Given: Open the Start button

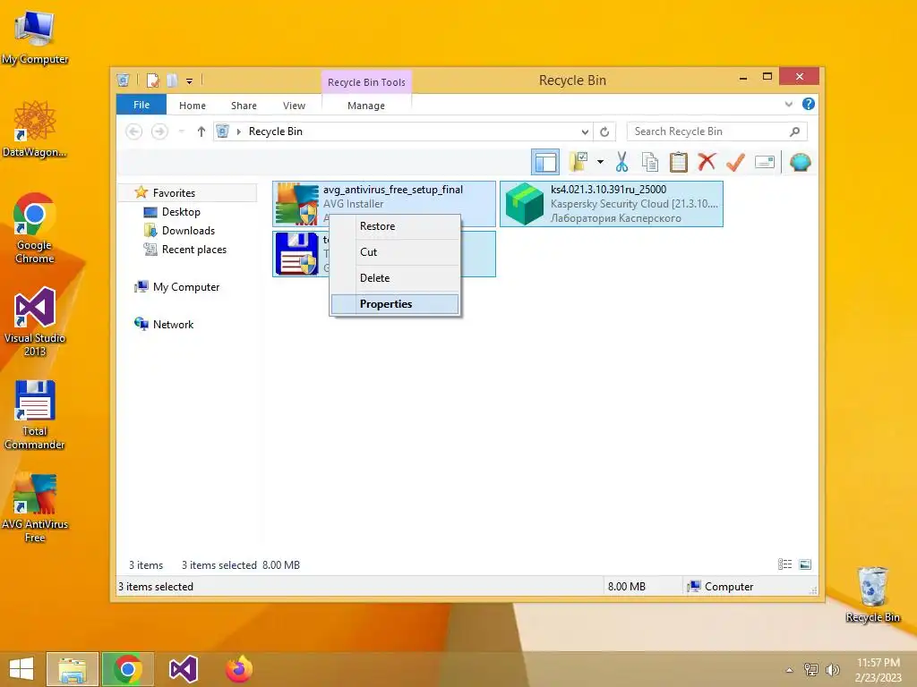Looking at the screenshot, I should [x=21, y=669].
